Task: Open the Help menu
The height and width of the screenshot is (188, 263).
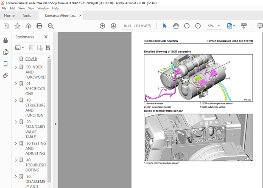Action: tap(55, 8)
